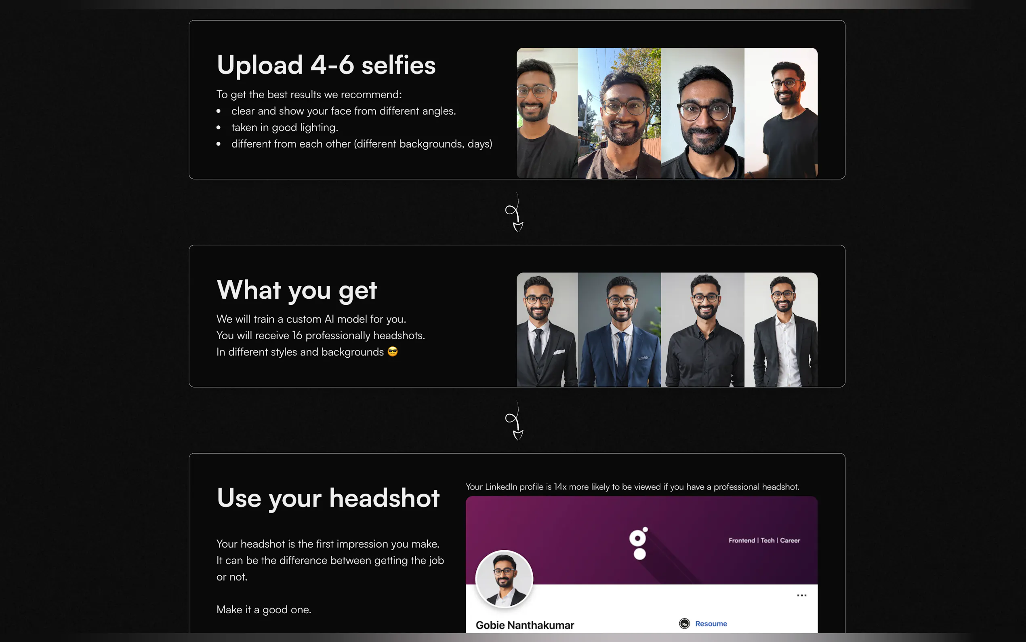Image resolution: width=1026 pixels, height=642 pixels.
Task: Select the first selfie with white wall background
Action: click(x=547, y=113)
